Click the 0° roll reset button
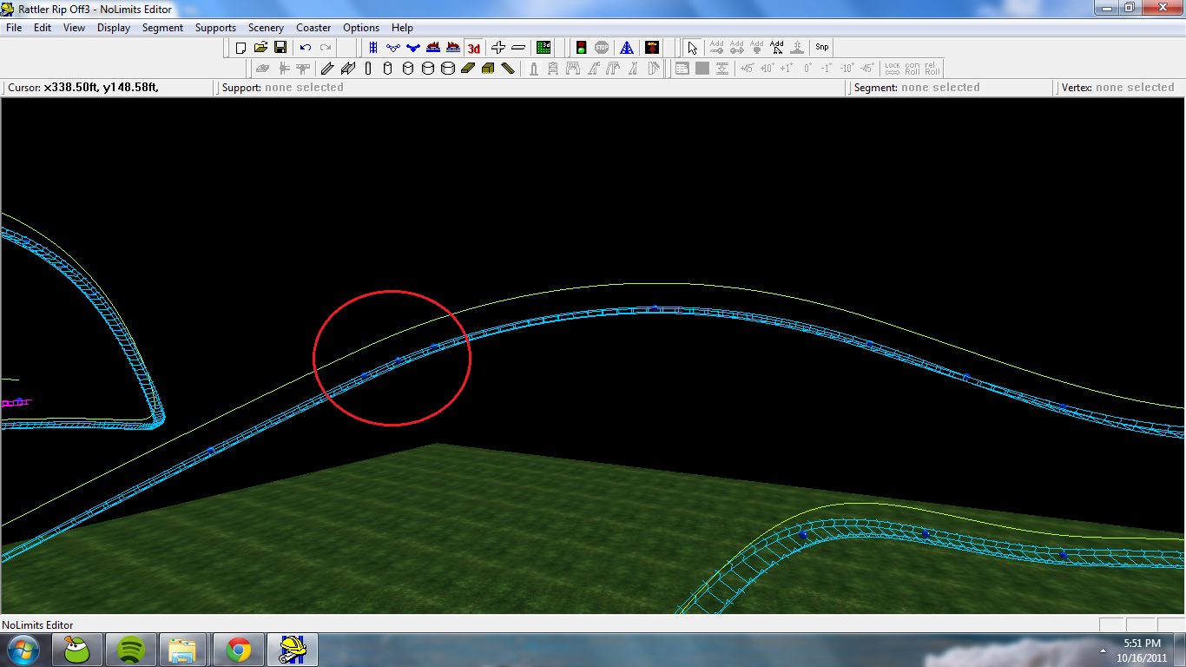1186x667 pixels. tap(807, 68)
